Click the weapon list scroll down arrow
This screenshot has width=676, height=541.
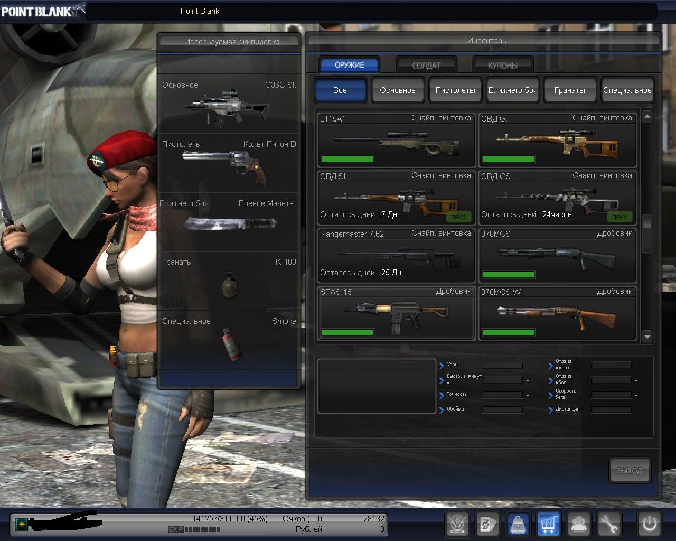[647, 336]
